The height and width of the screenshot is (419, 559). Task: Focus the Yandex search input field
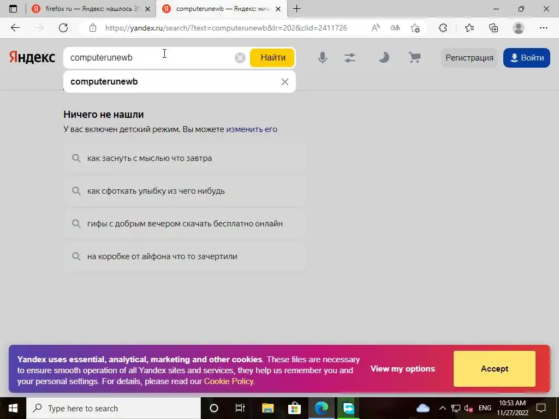click(150, 57)
